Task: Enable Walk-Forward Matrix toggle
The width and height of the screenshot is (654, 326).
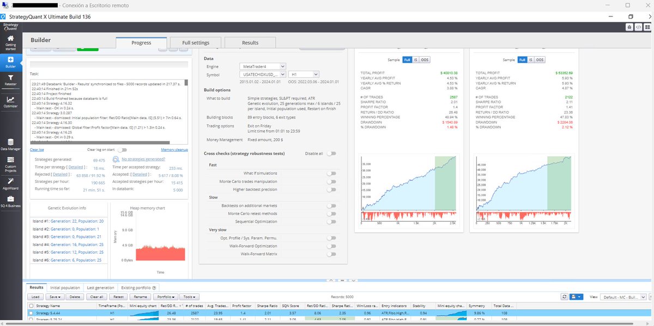Action: point(331,254)
